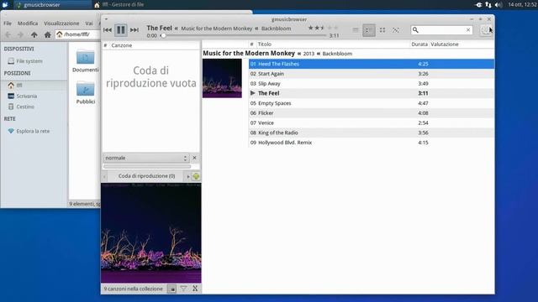The width and height of the screenshot is (538, 302).
Task: Open 'File system' in the file manager sidebar
Action: [29, 61]
